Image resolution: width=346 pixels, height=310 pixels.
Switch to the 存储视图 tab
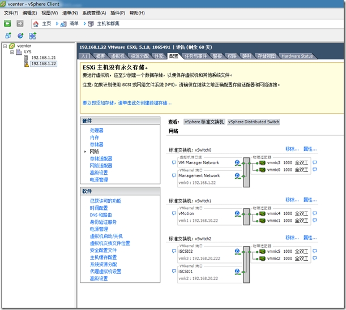click(267, 56)
